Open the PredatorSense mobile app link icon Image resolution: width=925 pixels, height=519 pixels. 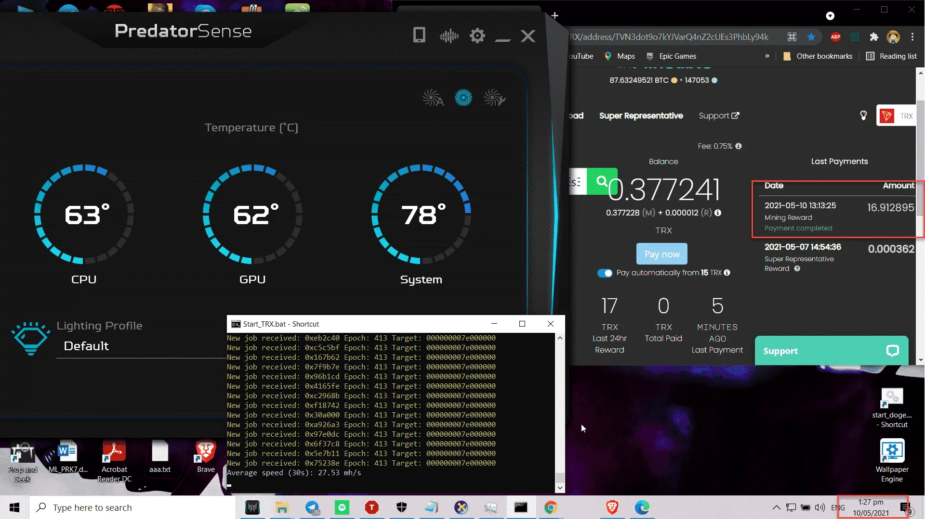(419, 35)
